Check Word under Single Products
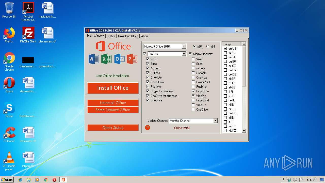Image resolution: width=325 pixels, height=183 pixels. coord(193,59)
